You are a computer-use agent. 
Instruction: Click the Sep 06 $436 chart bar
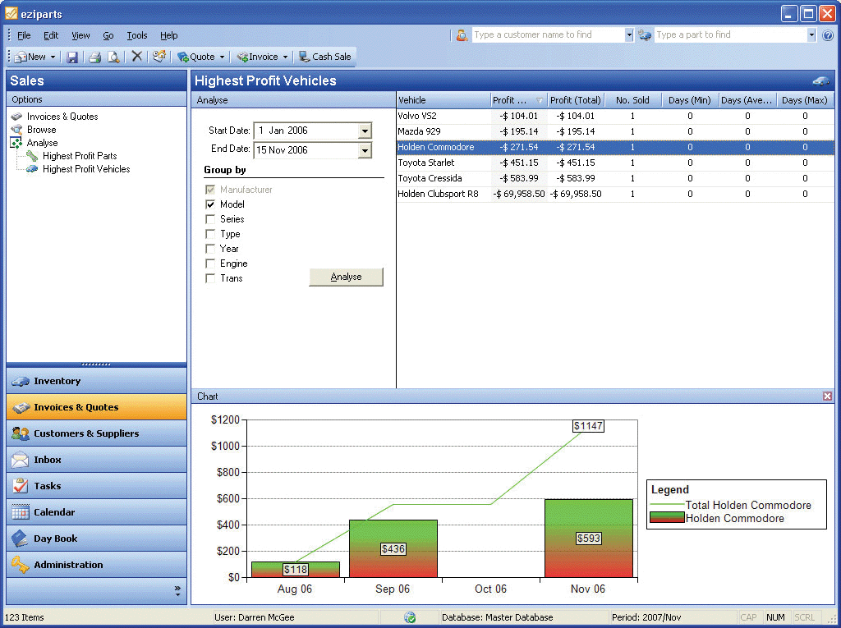pos(393,548)
